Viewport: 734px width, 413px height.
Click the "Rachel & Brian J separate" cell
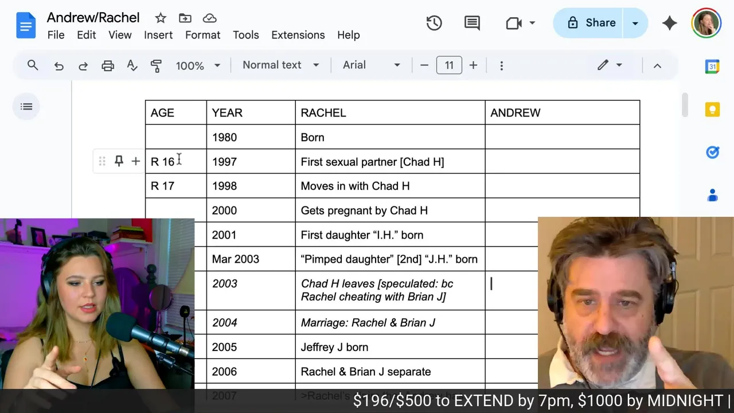(390, 372)
